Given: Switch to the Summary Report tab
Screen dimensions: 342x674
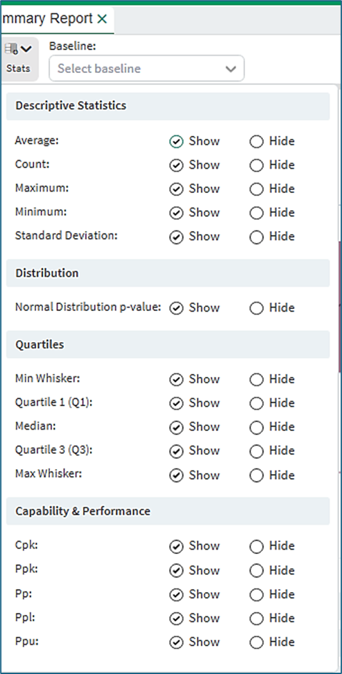Looking at the screenshot, I should click(x=47, y=18).
